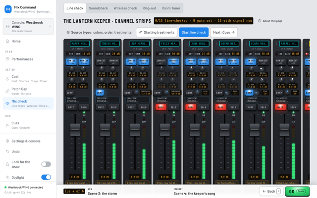Open Cast via its person icon
This screenshot has width=317, height=198.
tap(7, 78)
